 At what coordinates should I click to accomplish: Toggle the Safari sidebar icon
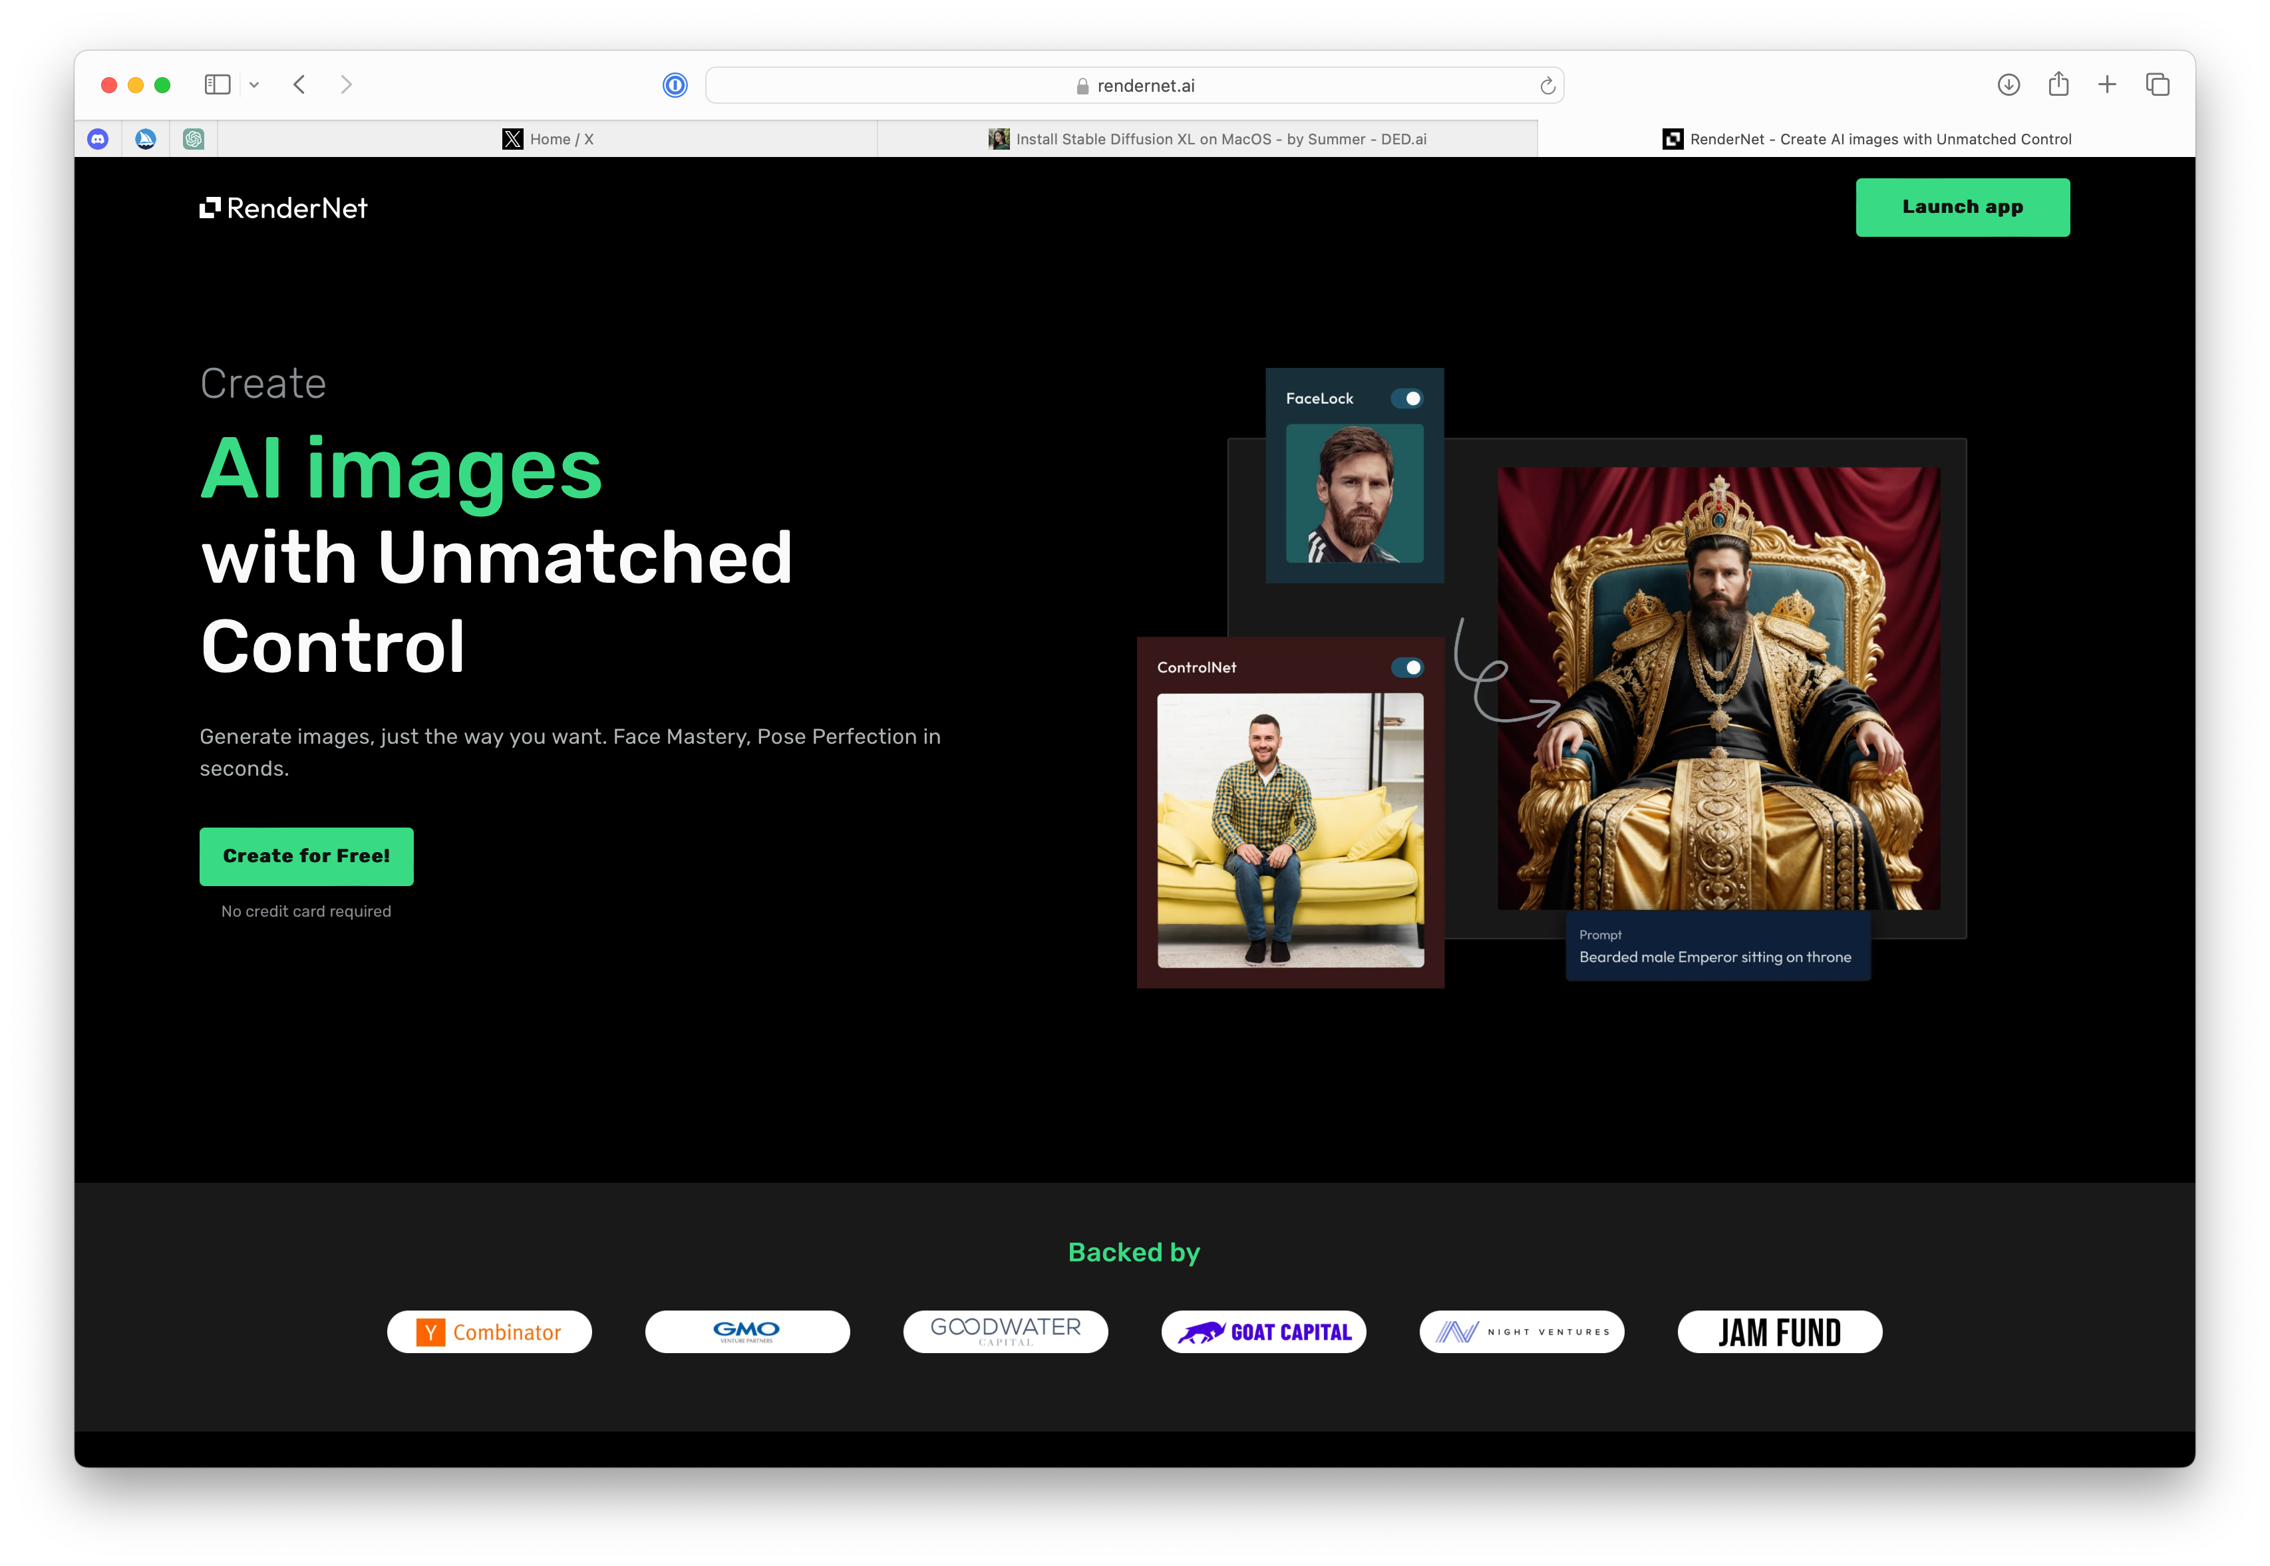coord(217,84)
